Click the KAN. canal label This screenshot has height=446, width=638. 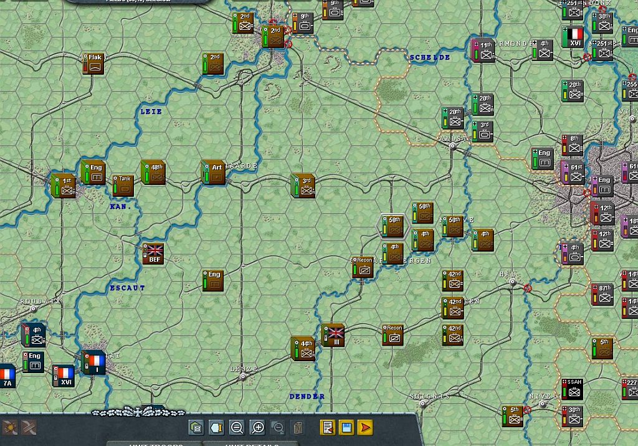click(120, 207)
